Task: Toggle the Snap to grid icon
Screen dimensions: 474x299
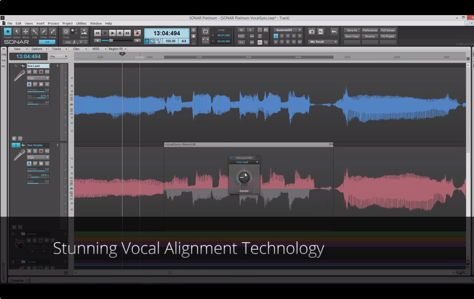Action: click(66, 32)
